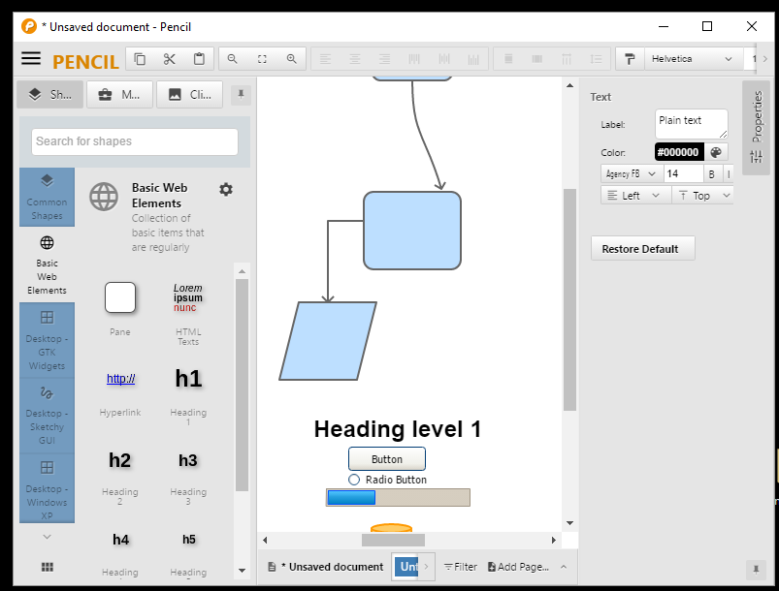Select the Copy tool in the toolbar
The width and height of the screenshot is (779, 591).
(x=139, y=58)
